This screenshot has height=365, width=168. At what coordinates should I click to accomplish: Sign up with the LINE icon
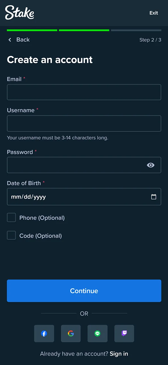coord(98,333)
